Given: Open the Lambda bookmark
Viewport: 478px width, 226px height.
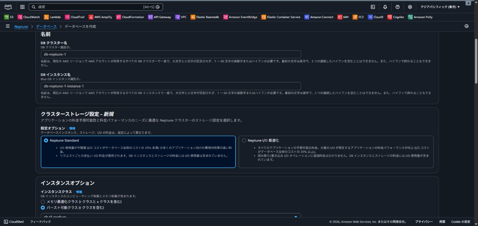Looking at the screenshot, I should pyautogui.click(x=52, y=17).
